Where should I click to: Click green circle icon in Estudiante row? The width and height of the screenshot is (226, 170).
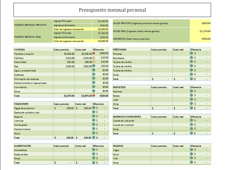click(192, 58)
